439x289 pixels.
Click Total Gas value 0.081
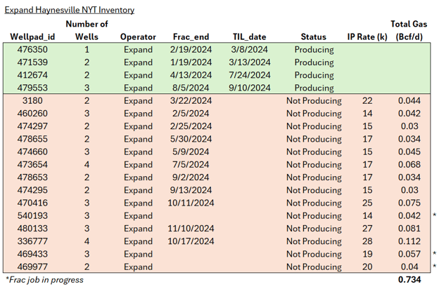(409, 229)
